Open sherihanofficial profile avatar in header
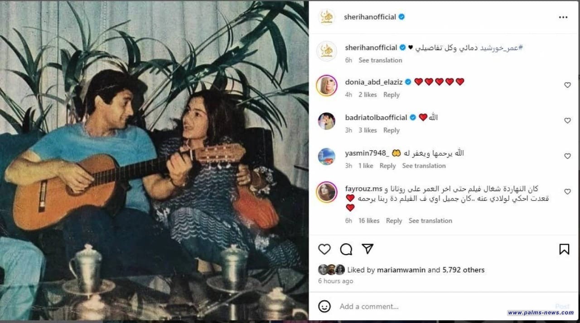580x323 pixels. 327,17
